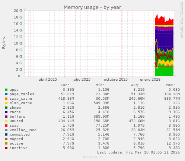Click buffers min value 389.03M
Image resolution: width=185 pixels, height=161 pixels.
coord(101,117)
